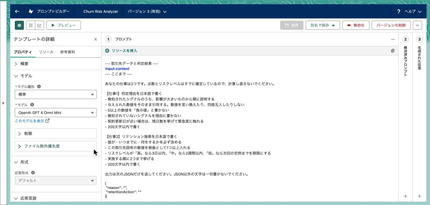Open the help question mark icon
430x205 pixels.
[x=399, y=12]
